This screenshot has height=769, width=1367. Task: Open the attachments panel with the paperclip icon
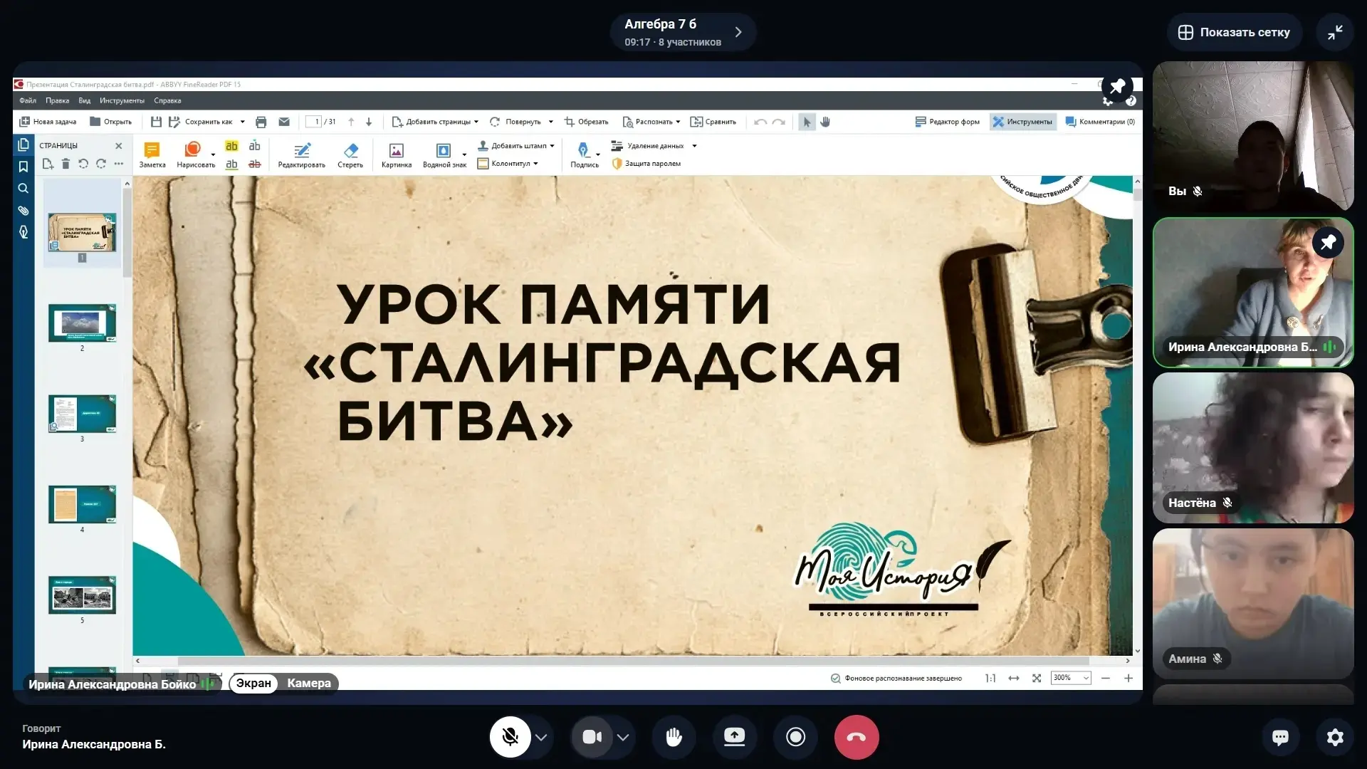point(23,211)
